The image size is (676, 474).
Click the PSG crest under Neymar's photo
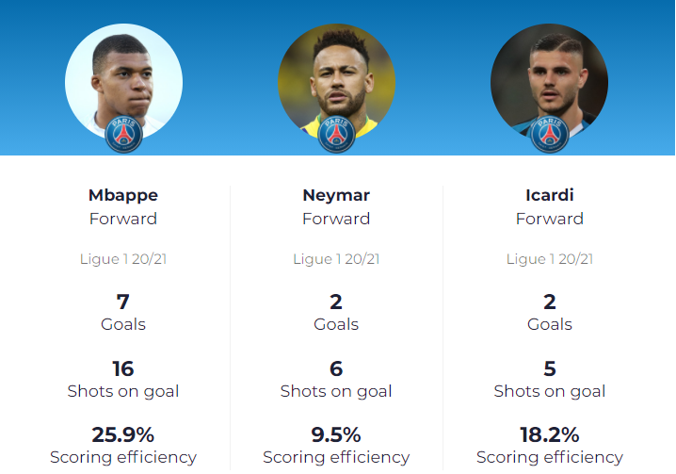[336, 134]
